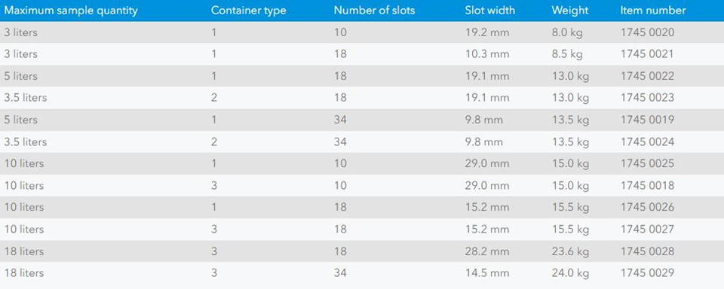Screen dimensions: 724x289
Task: Click the Maximum sample quantity column header
Action: 71,11
